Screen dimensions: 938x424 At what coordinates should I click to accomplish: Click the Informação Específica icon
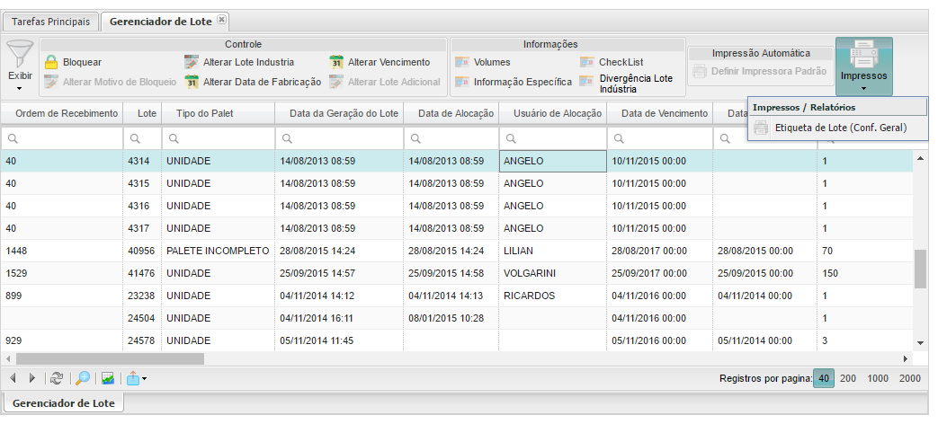[462, 82]
